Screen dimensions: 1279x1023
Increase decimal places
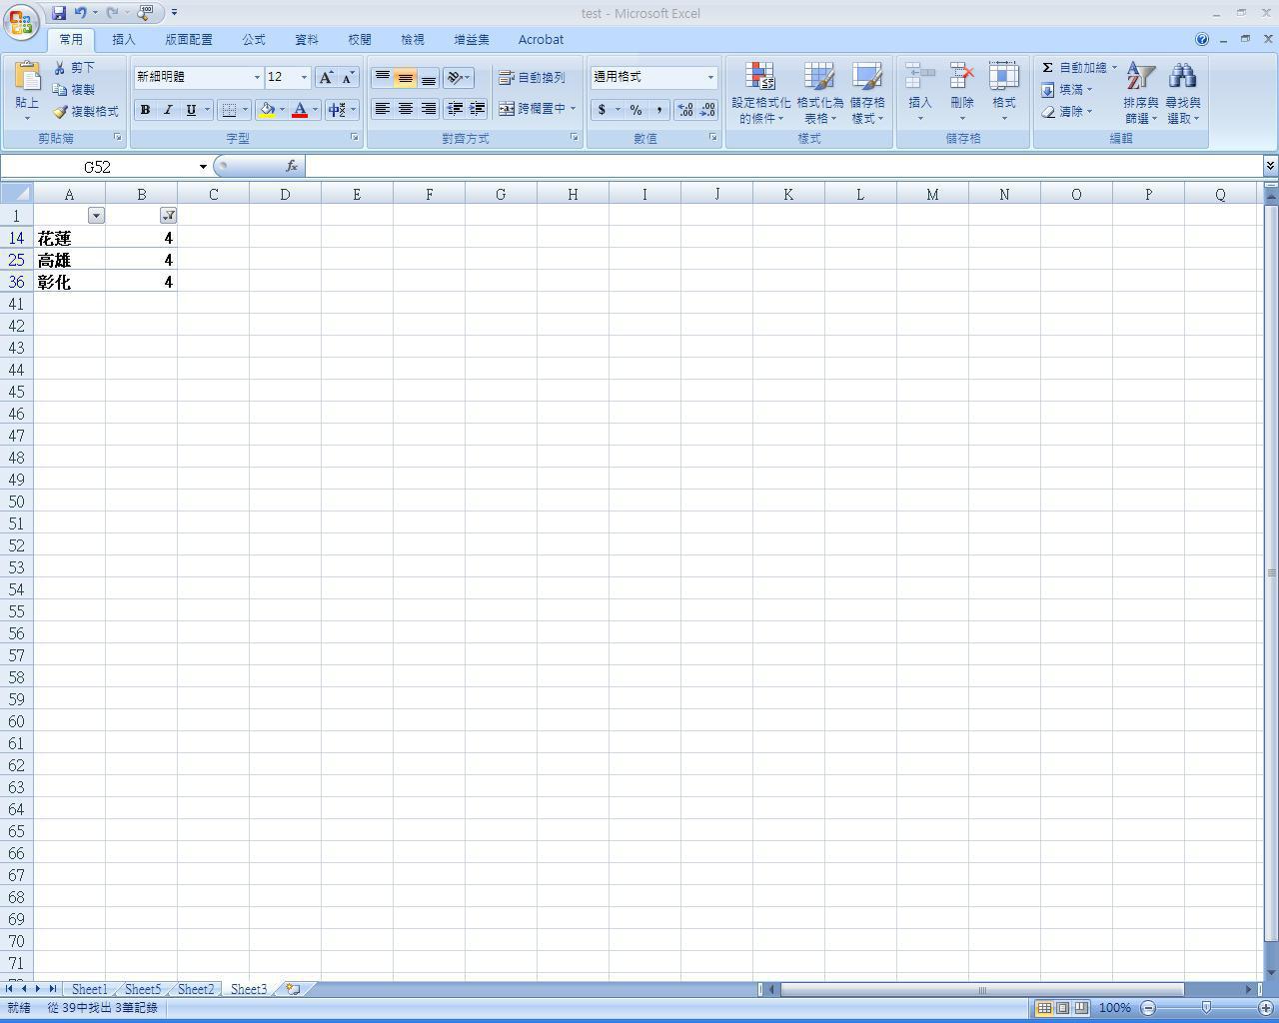tap(685, 110)
